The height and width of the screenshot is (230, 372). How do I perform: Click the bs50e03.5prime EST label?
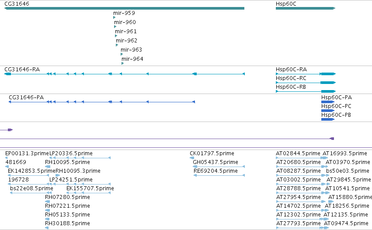click(x=348, y=171)
